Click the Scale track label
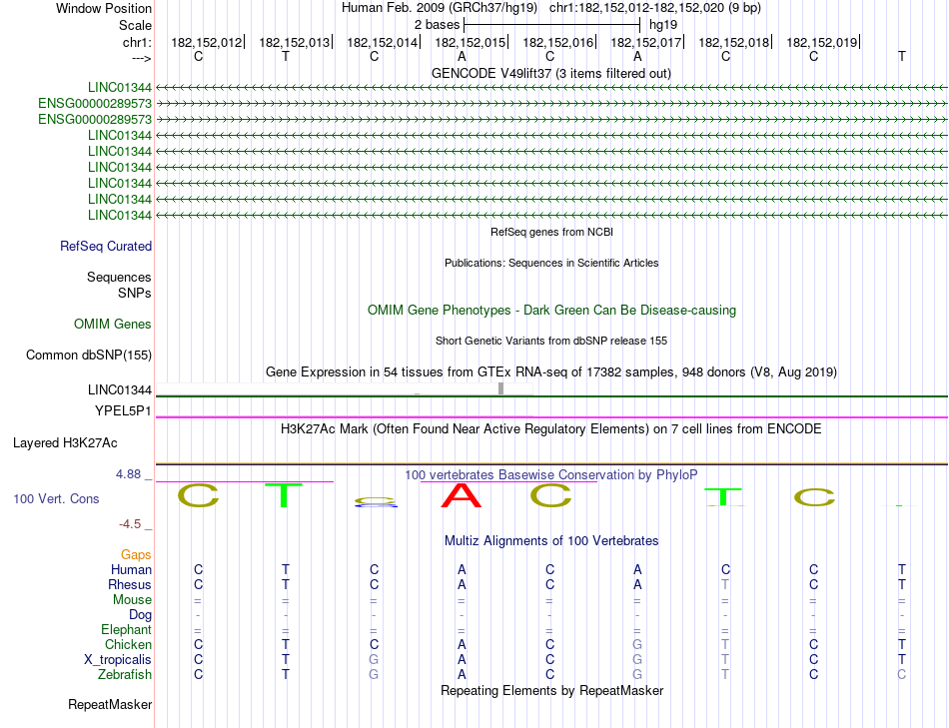The width and height of the screenshot is (949, 728). (135, 25)
